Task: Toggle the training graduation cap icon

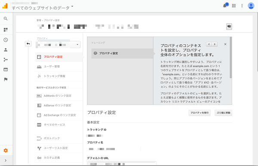Action: pos(229,27)
